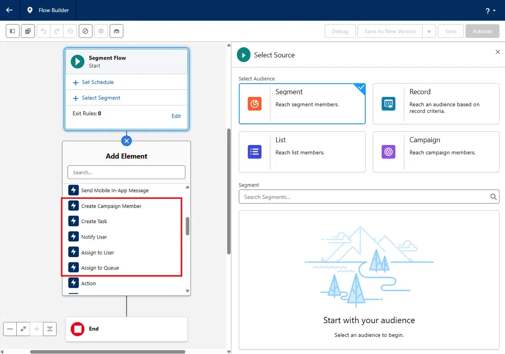Click the Save As New Version button

390,31
